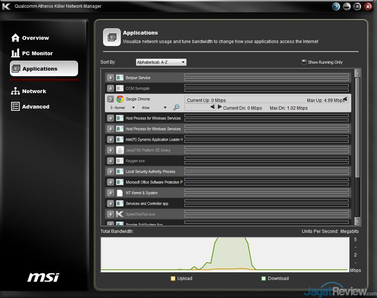Click the Max Up bandwidth slider arrow
Screen dimensions: 377x298
click(x=345, y=99)
